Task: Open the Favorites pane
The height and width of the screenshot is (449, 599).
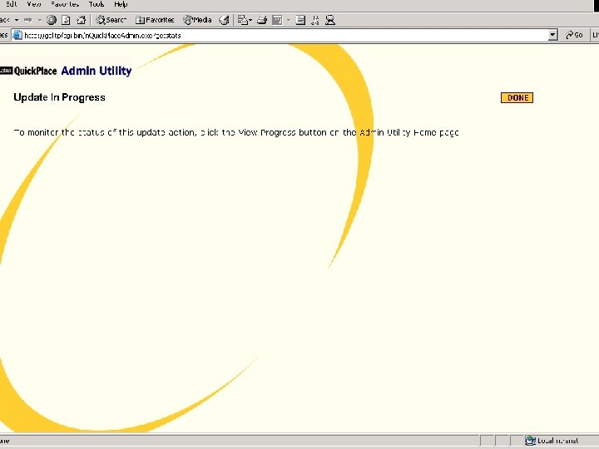Action: (155, 20)
